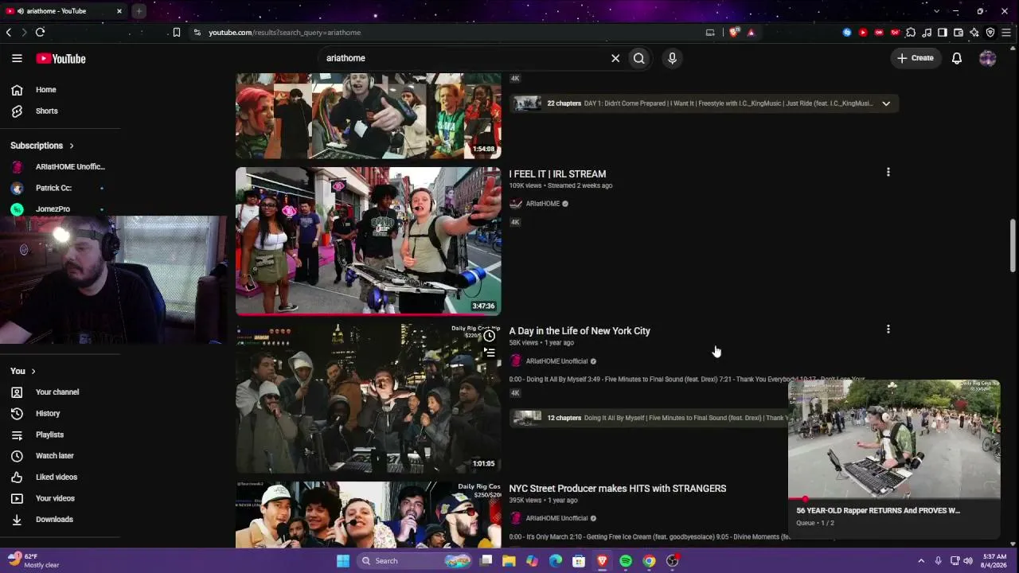This screenshot has height=573, width=1019.
Task: Bookmark this page
Action: [x=177, y=33]
